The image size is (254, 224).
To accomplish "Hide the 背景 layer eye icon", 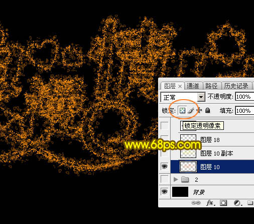I will pos(164,191).
